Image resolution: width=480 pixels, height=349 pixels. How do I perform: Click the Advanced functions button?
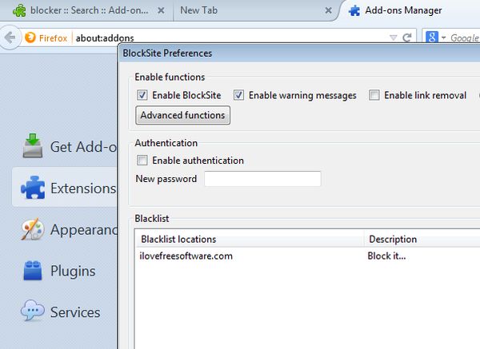click(183, 116)
